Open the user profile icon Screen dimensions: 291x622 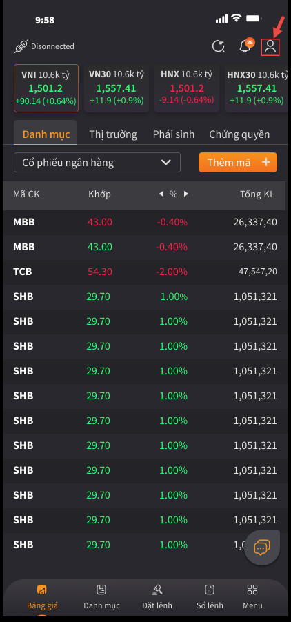coord(270,47)
